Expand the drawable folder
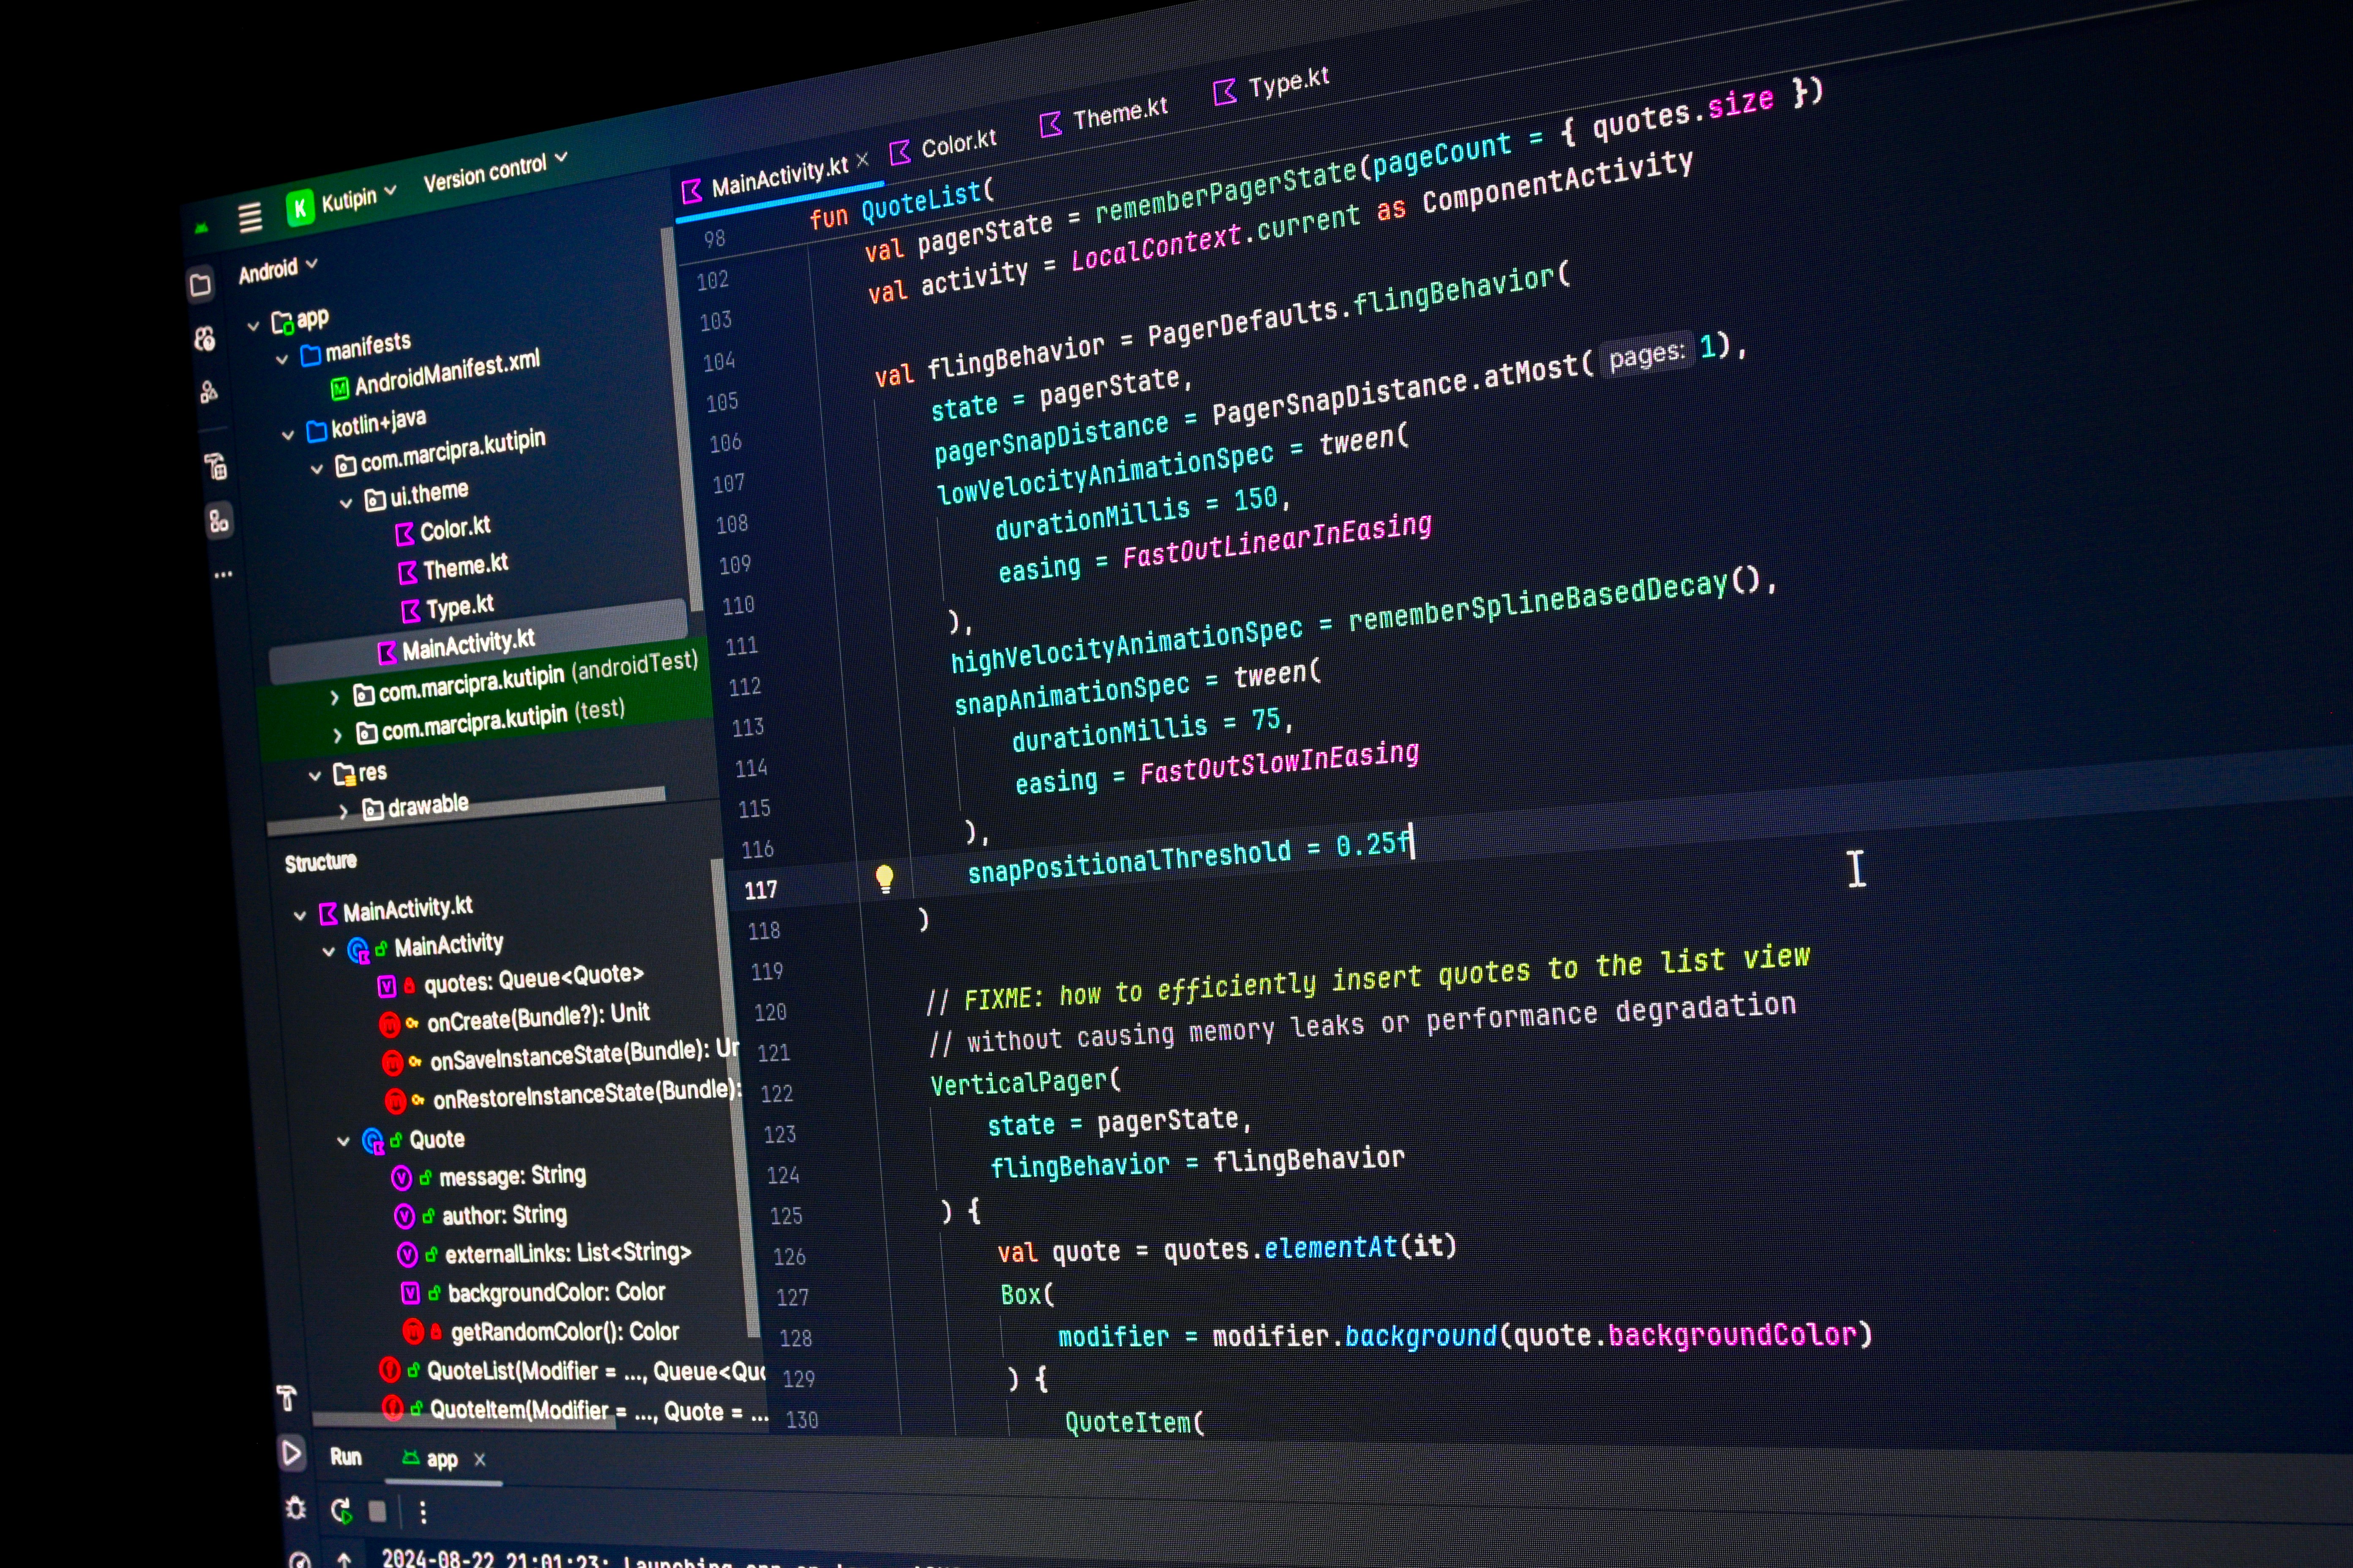Screen dimensions: 2353x1568 [344, 812]
